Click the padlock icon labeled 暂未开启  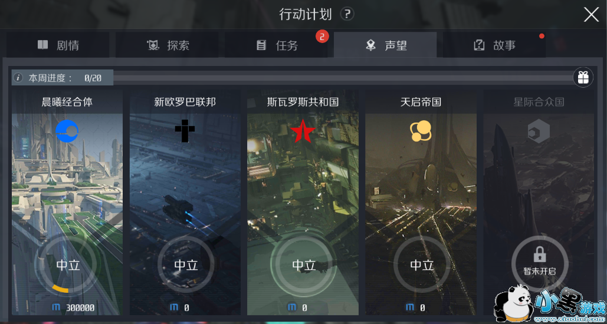pos(540,256)
